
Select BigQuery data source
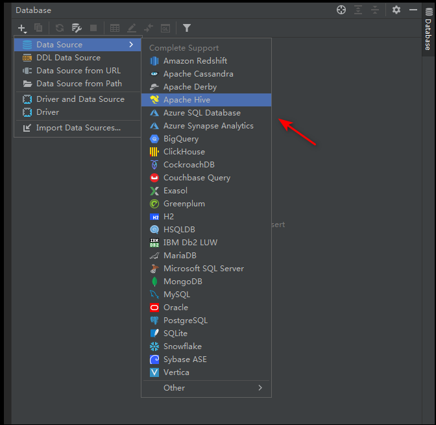[206, 139]
